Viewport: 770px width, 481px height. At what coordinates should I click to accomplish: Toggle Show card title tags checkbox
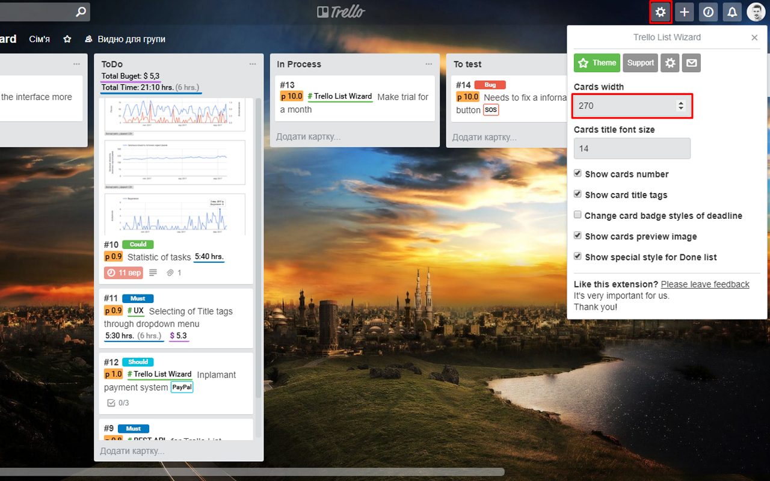(x=578, y=194)
